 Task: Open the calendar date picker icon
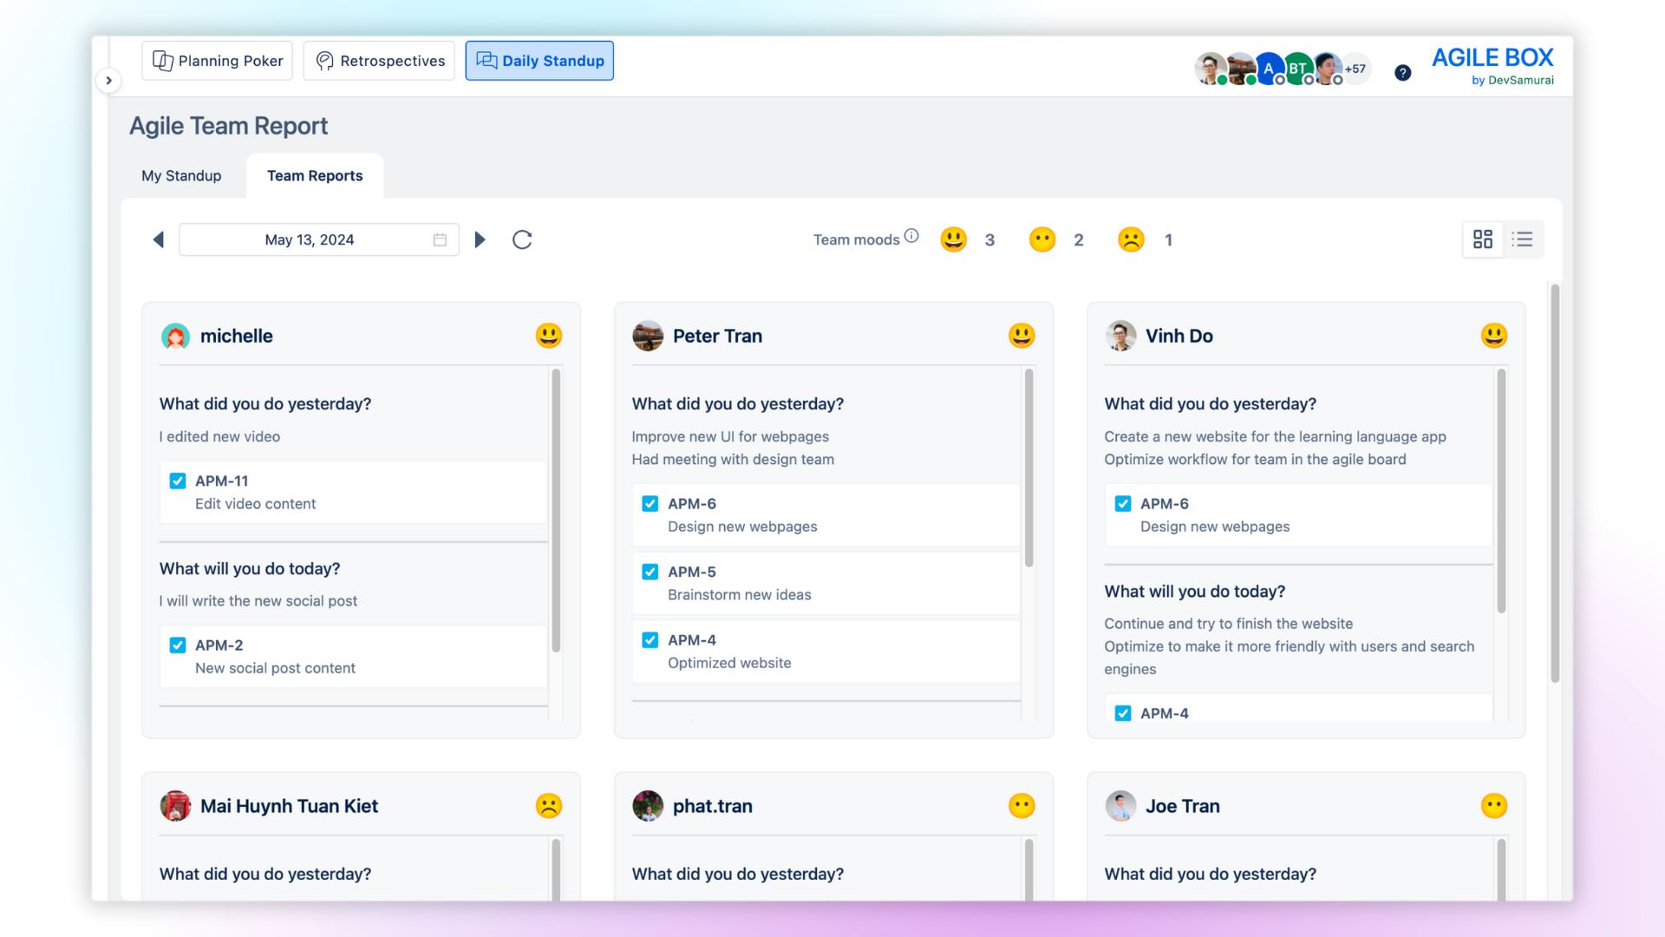tap(440, 239)
